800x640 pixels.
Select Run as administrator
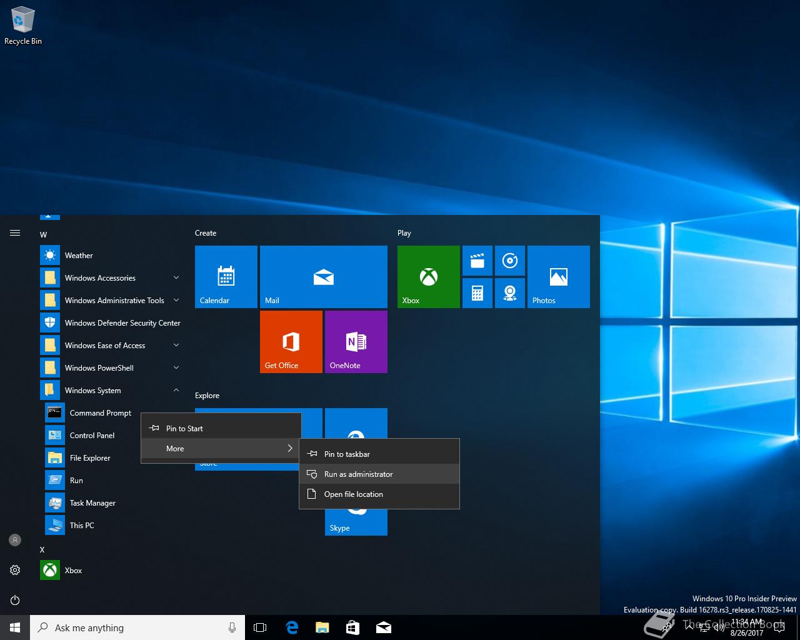click(x=379, y=474)
